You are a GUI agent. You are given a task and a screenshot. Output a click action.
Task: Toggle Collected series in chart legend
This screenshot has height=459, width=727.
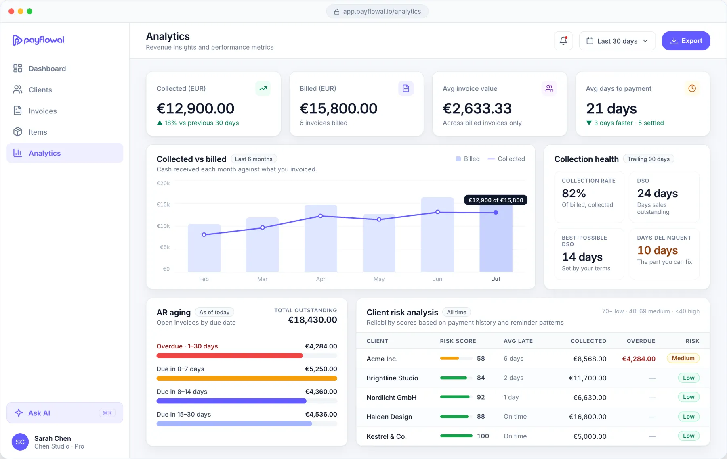(506, 159)
